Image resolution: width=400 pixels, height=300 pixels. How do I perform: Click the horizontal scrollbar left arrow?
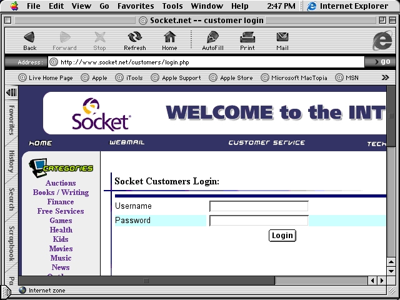pyautogui.click(x=372, y=281)
